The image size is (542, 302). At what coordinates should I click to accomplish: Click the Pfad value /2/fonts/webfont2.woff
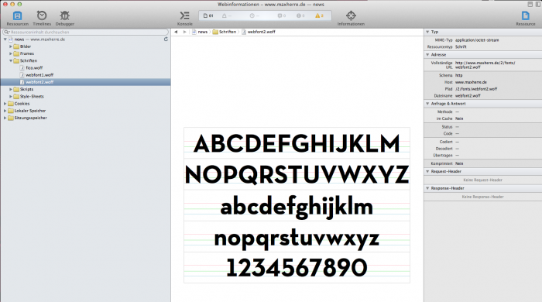coord(476,89)
